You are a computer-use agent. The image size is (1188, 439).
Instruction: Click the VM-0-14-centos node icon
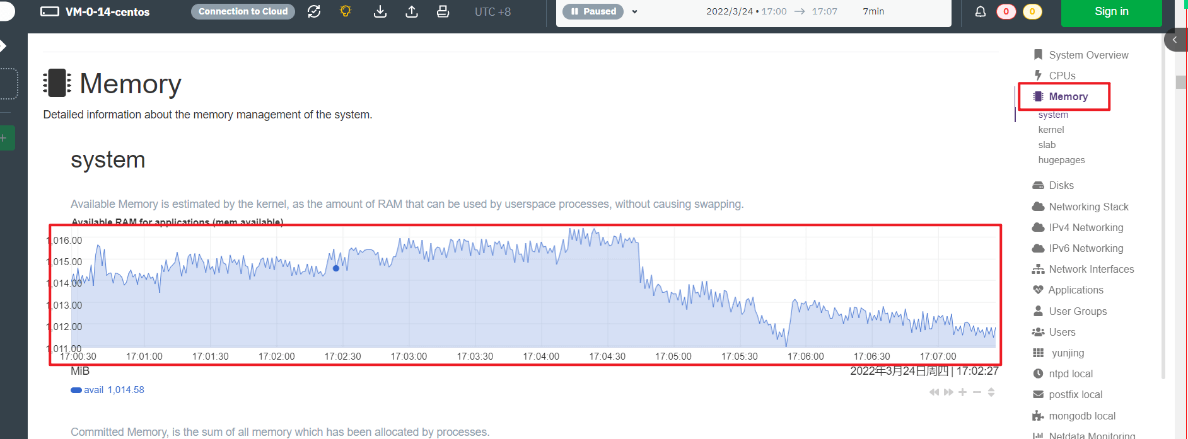tap(50, 11)
